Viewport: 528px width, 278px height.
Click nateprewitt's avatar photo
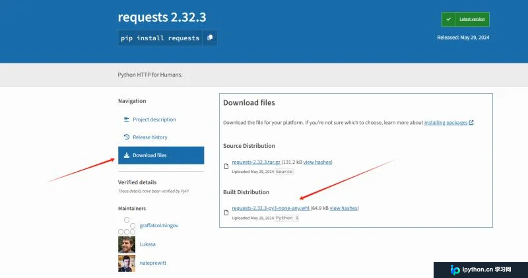[x=127, y=263]
